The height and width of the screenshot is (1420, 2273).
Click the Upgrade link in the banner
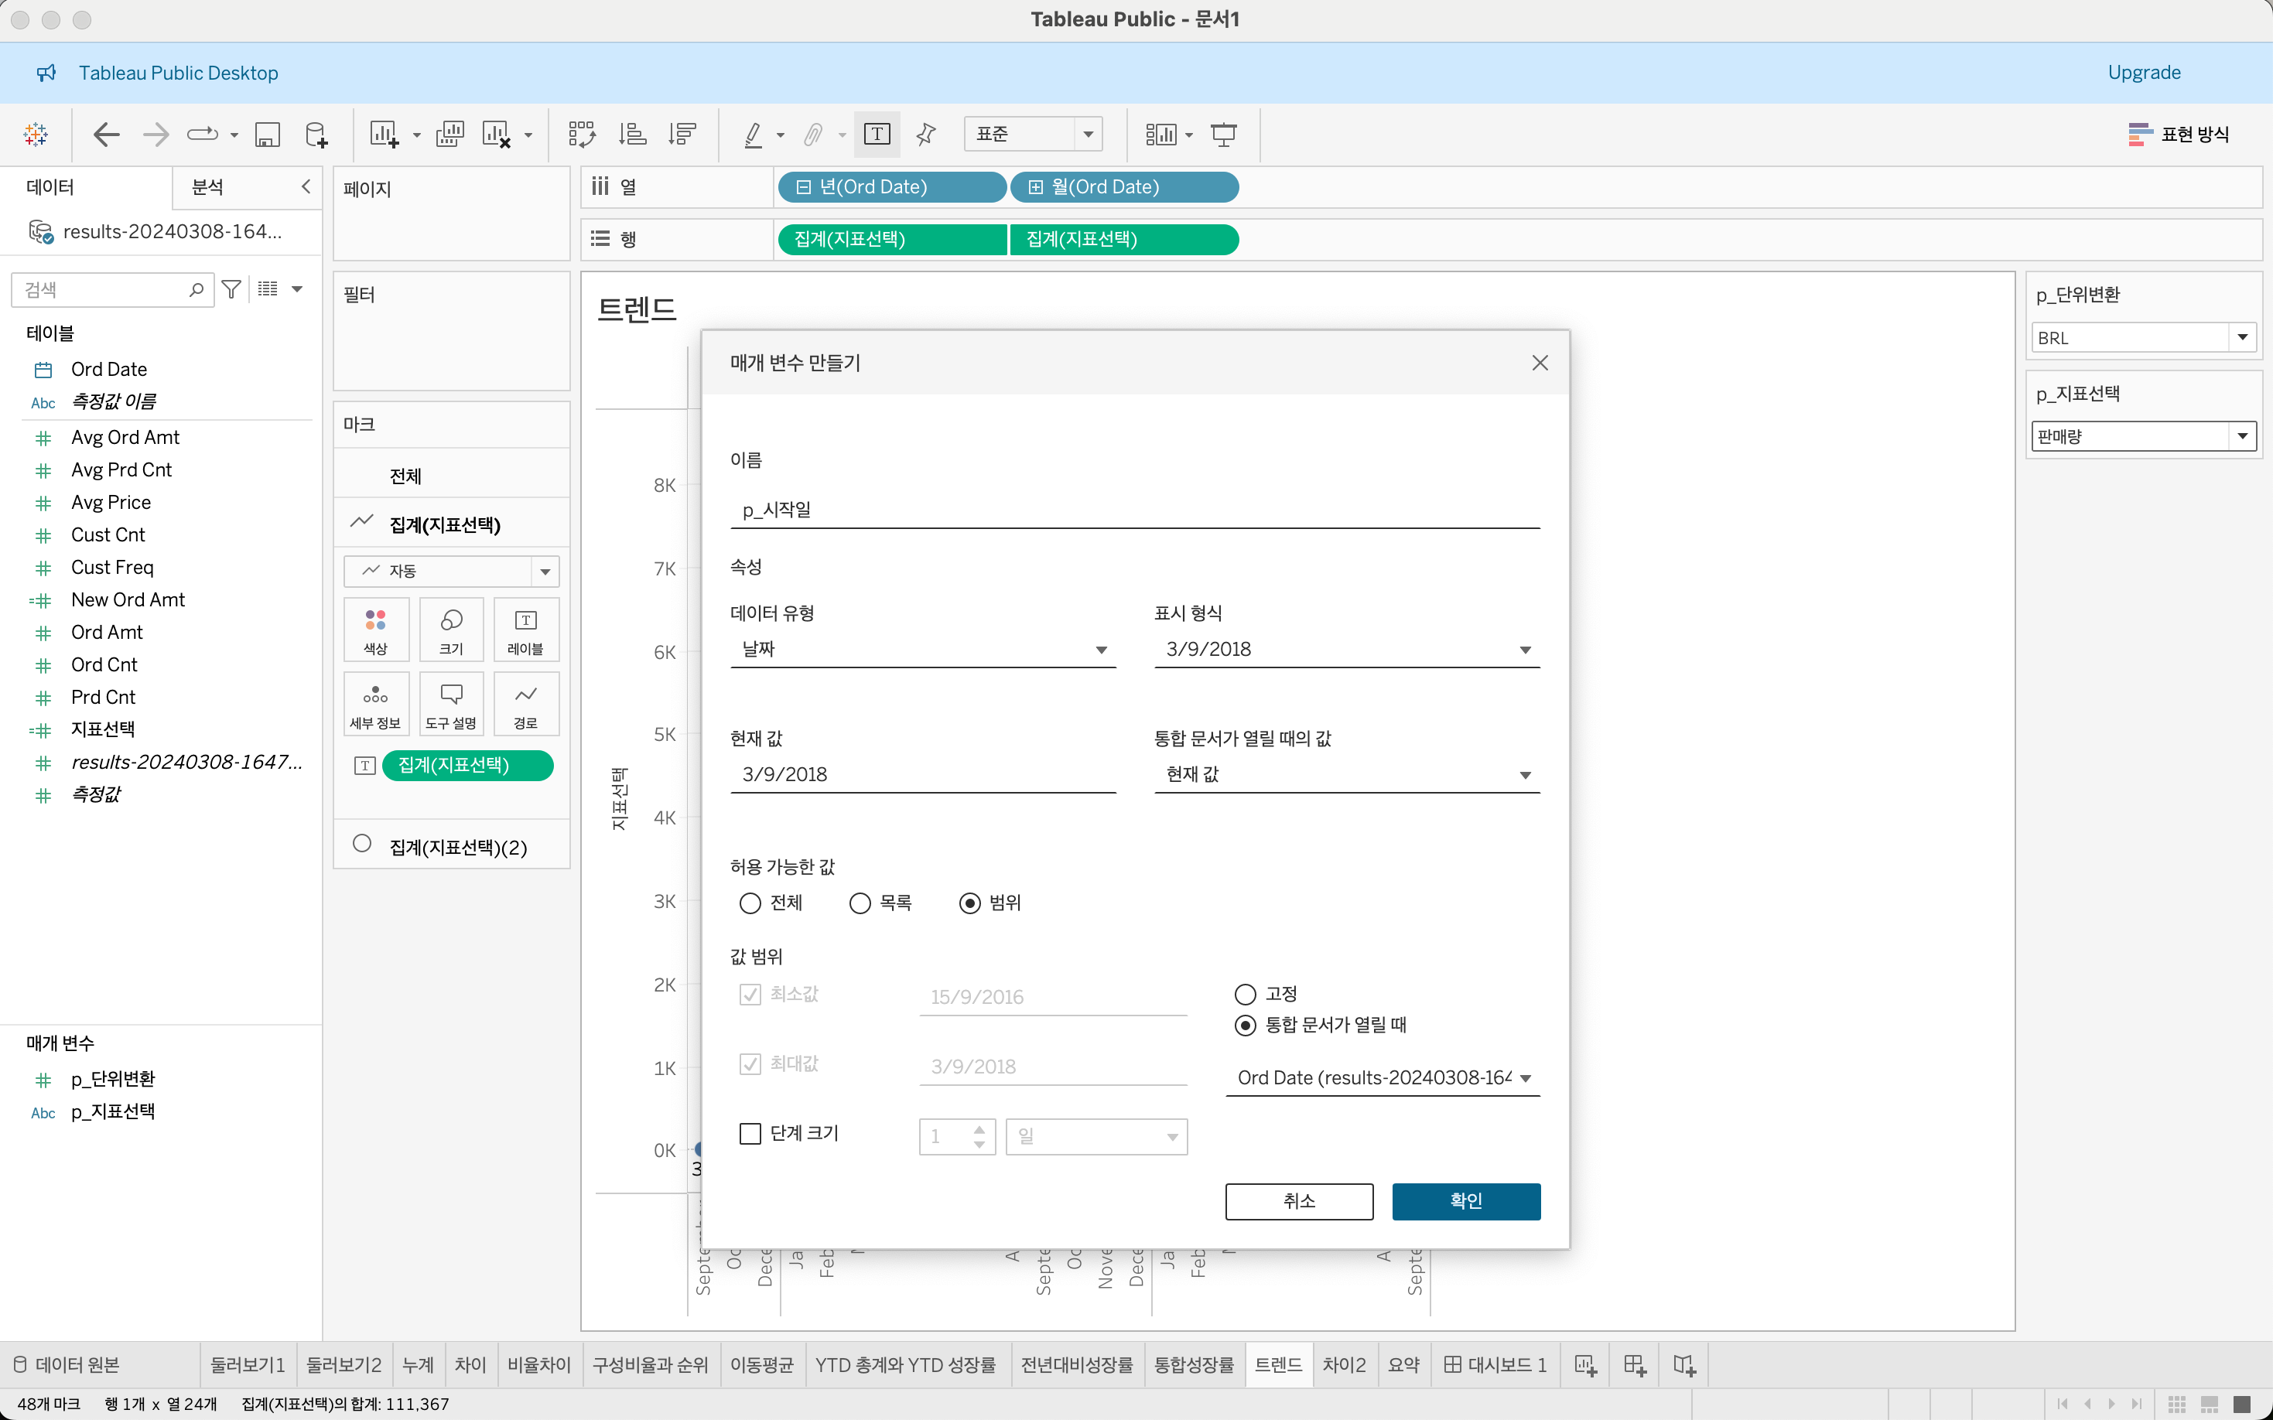click(x=2143, y=73)
